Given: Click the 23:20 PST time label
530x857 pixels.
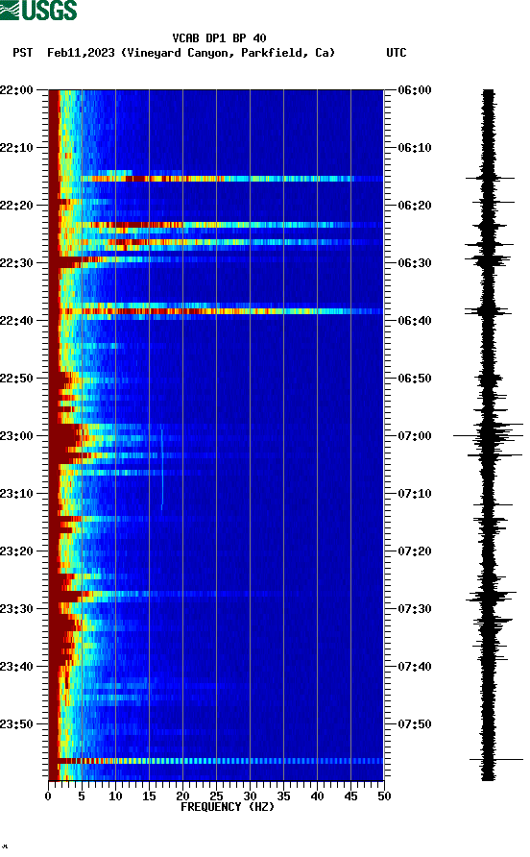Looking at the screenshot, I should 16,551.
